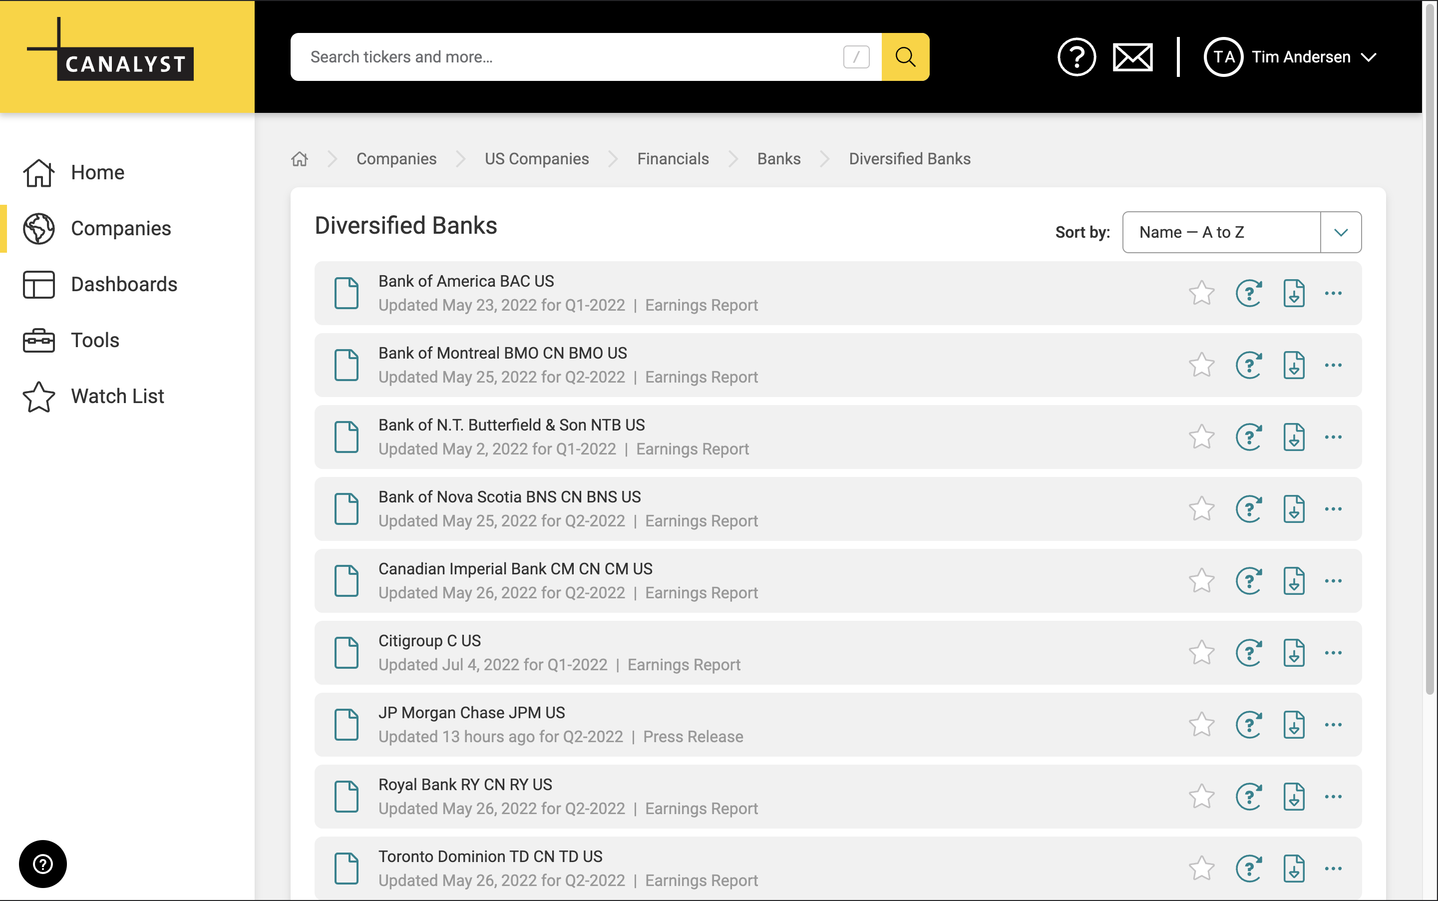The height and width of the screenshot is (901, 1438).
Task: Focus the Search tickers and more field
Action: pyautogui.click(x=566, y=57)
